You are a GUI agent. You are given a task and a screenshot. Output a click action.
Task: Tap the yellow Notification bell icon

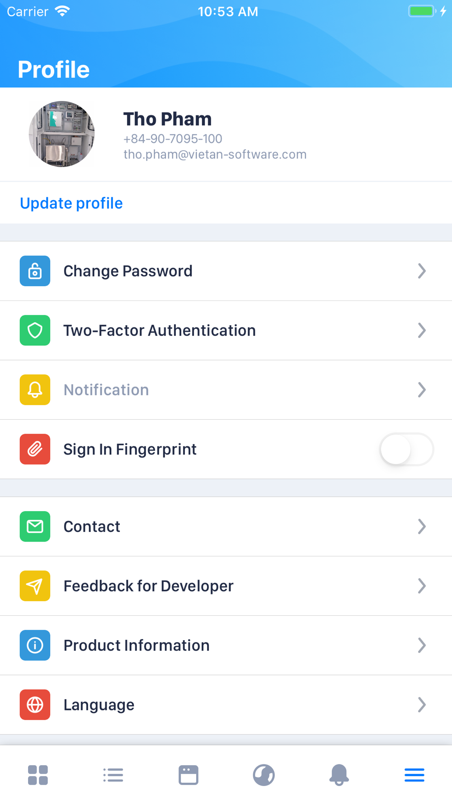pos(35,389)
